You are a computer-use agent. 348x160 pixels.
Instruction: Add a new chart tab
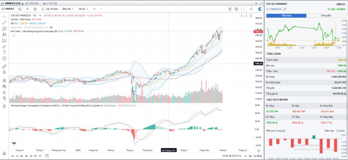[256, 3]
